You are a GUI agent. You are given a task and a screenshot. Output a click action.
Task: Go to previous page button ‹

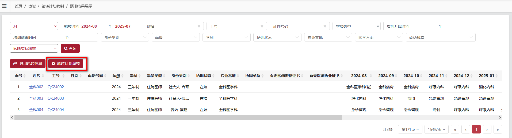coord(466,129)
